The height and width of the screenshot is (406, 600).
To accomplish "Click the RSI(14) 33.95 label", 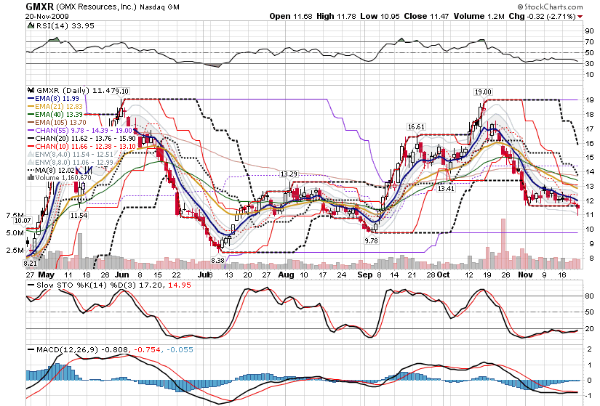I will pyautogui.click(x=65, y=25).
